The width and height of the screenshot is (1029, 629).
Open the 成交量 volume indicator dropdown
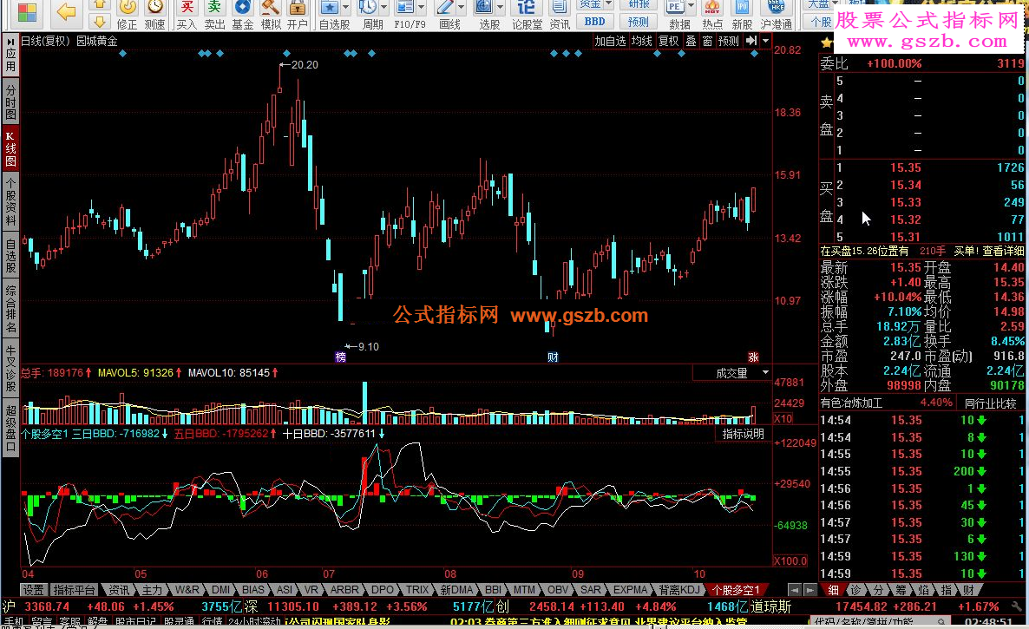765,372
